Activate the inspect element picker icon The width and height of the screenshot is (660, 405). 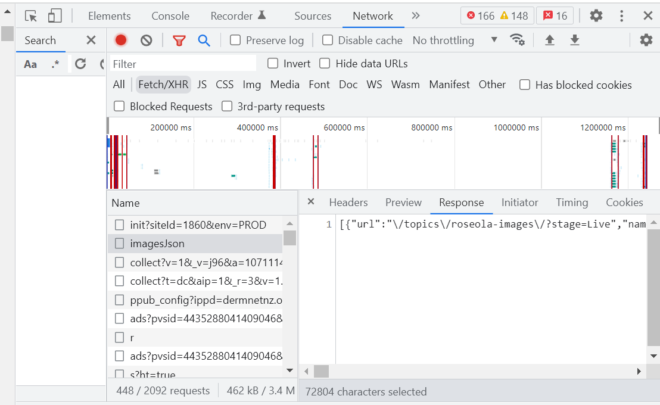tap(31, 16)
